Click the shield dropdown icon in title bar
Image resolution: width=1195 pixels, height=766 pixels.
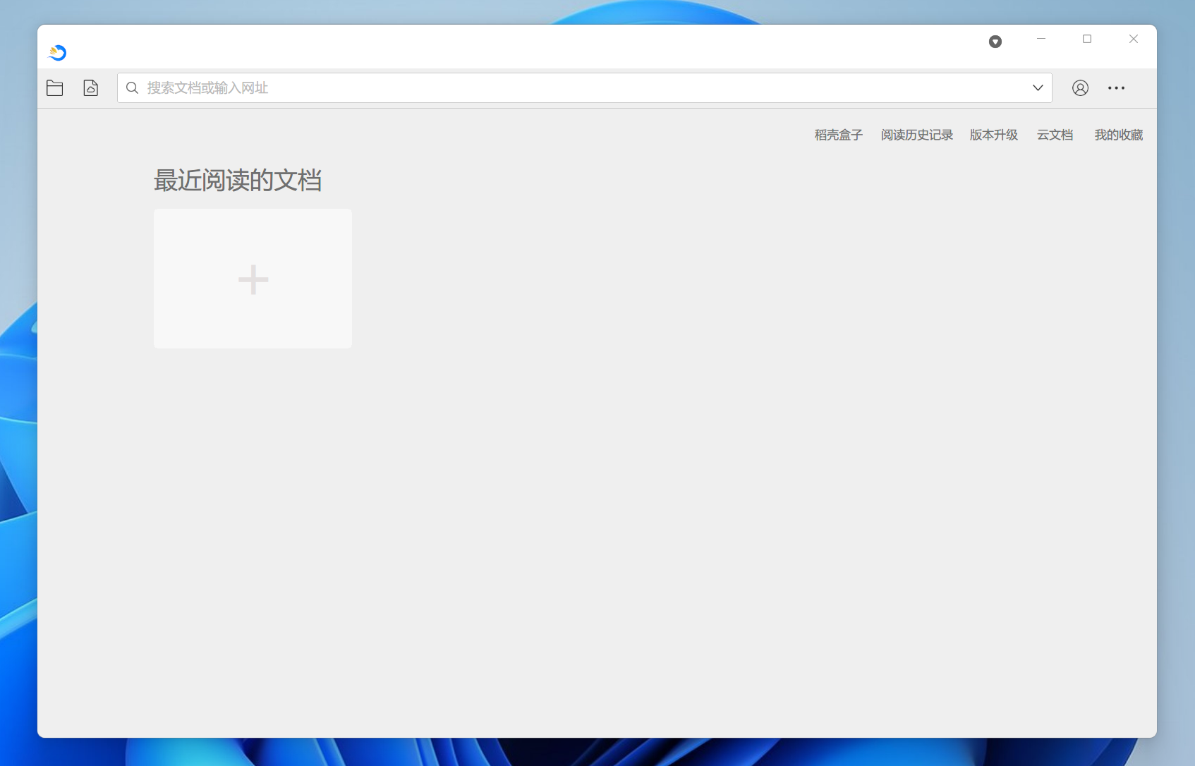pos(995,42)
